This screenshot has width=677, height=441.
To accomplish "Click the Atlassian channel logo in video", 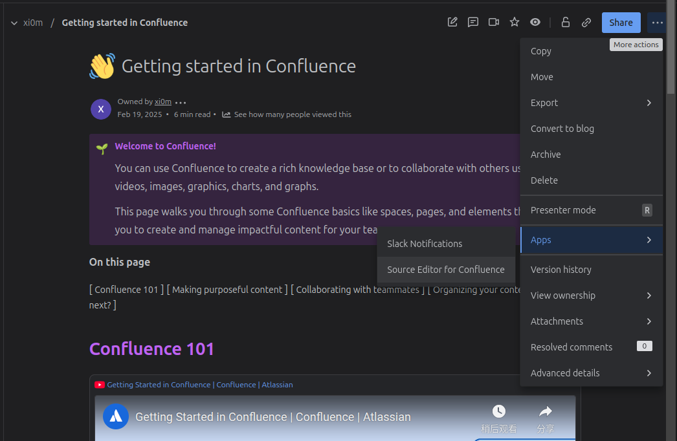I will [116, 416].
